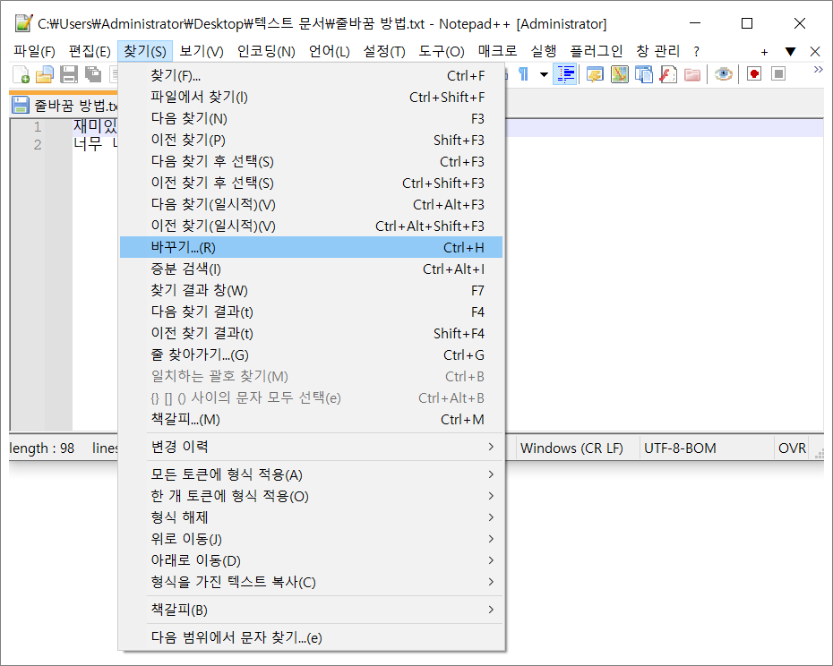833x666 pixels.
Task: Click the Start Recording macro icon
Action: coord(754,73)
